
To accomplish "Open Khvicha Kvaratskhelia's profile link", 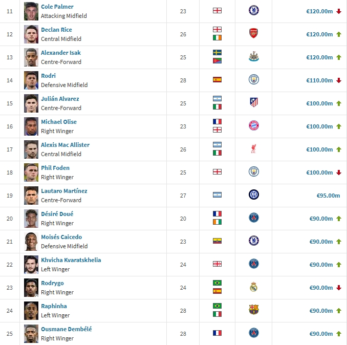I will point(71,260).
